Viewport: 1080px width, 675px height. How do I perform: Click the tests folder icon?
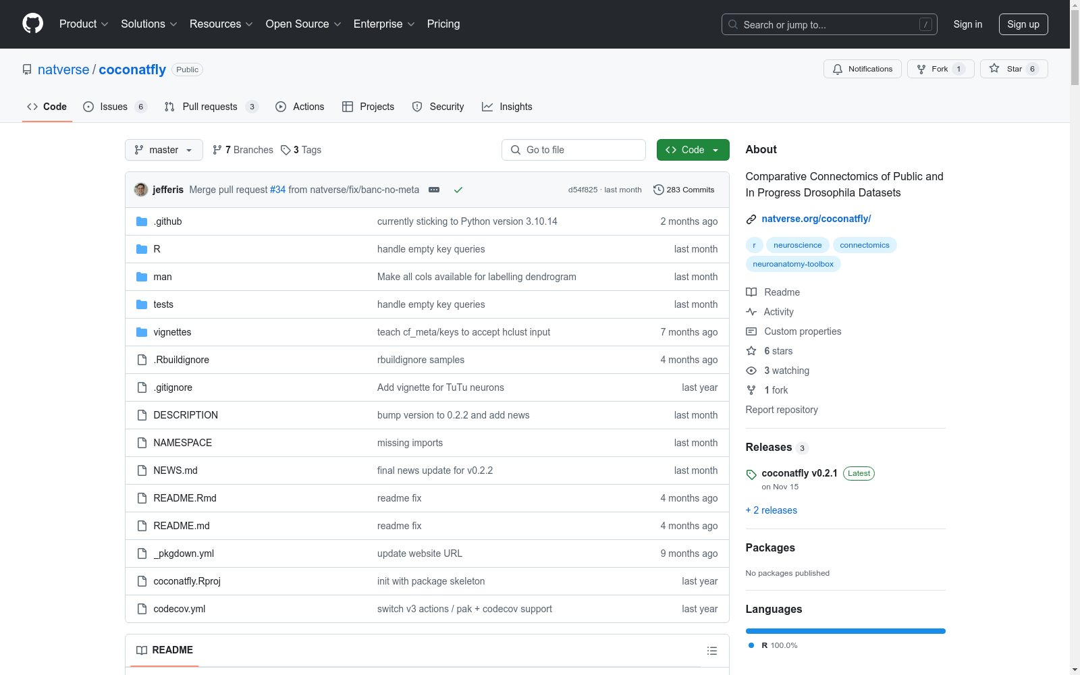click(x=142, y=304)
